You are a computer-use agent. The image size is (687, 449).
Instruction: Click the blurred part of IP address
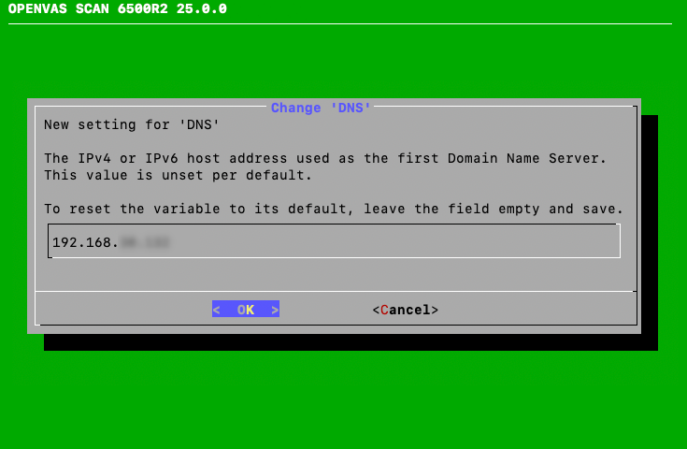click(145, 242)
